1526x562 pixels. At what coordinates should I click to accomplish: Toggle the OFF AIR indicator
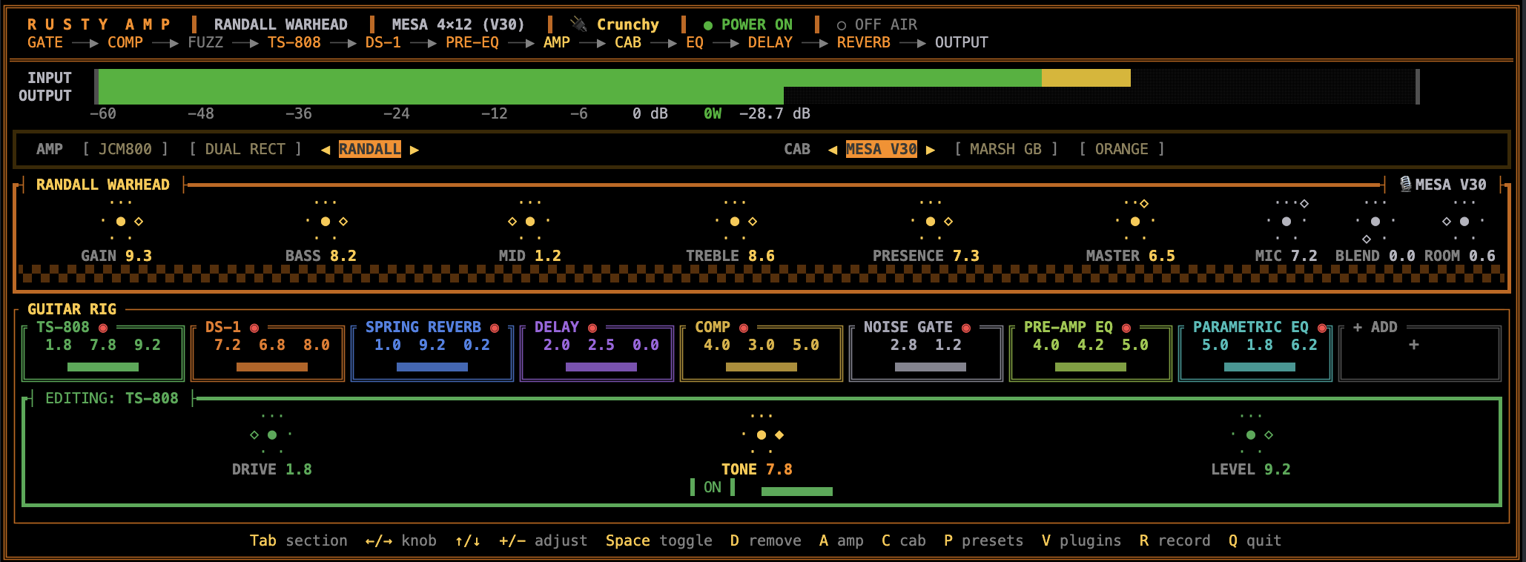pyautogui.click(x=877, y=24)
